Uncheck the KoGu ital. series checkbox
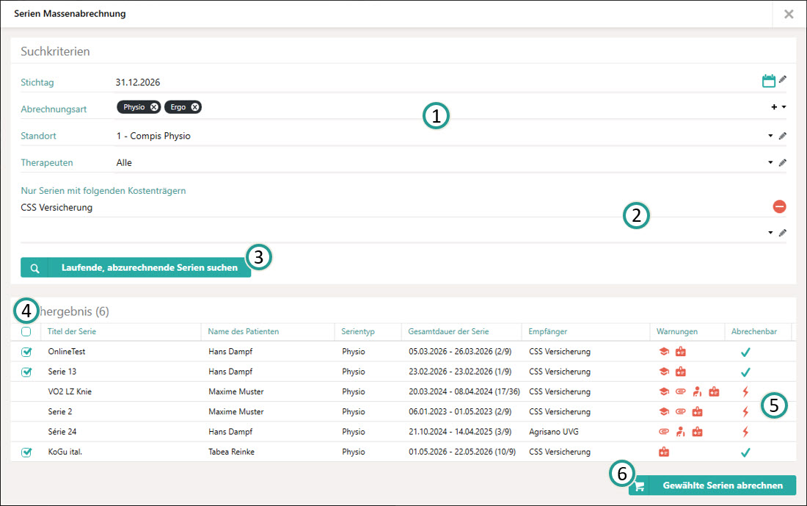This screenshot has height=506, width=807. [26, 452]
